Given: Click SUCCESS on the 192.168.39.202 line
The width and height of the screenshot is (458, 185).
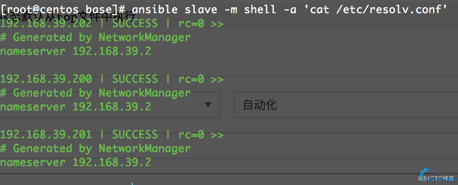Looking at the screenshot, I should (135, 24).
